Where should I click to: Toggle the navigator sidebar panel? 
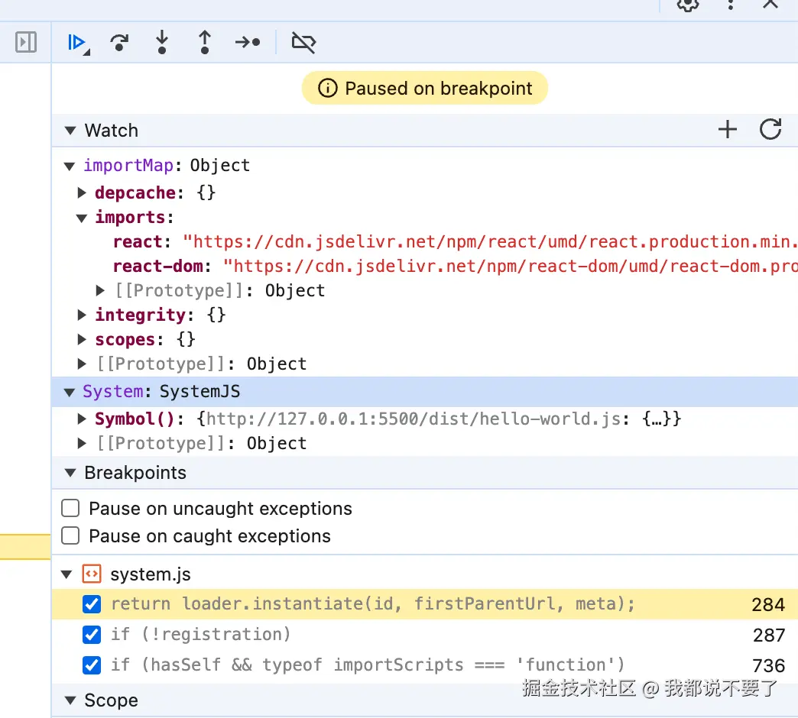(x=26, y=42)
